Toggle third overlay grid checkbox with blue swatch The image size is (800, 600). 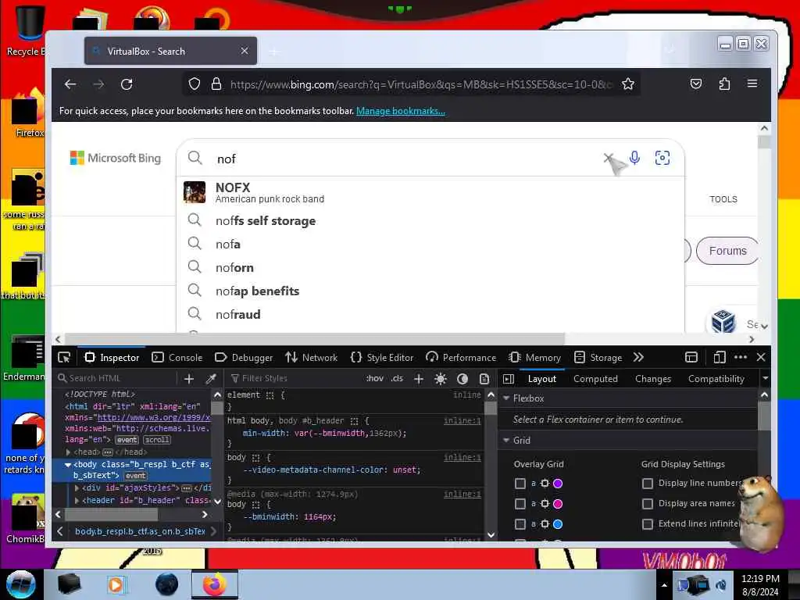click(x=520, y=524)
